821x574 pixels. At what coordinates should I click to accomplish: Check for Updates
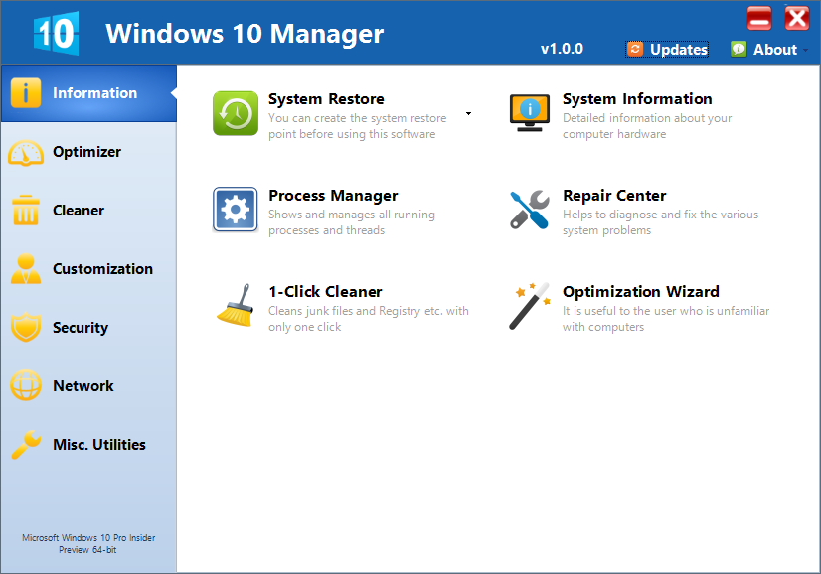point(666,49)
